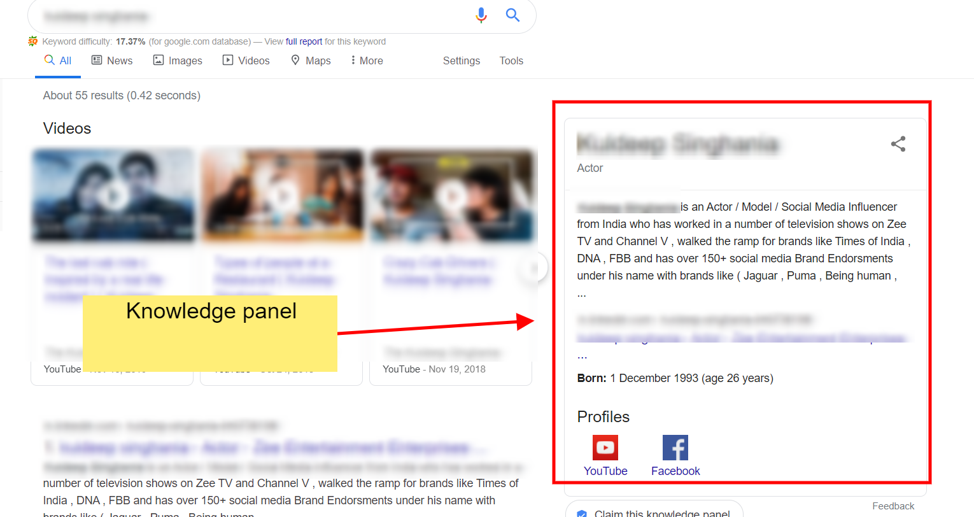The width and height of the screenshot is (974, 517).
Task: Switch to the News tab
Action: point(112,60)
